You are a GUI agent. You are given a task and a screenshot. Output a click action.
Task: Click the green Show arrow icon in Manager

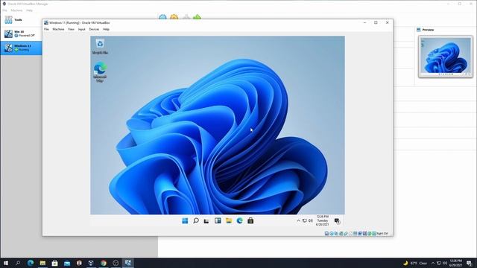197,17
